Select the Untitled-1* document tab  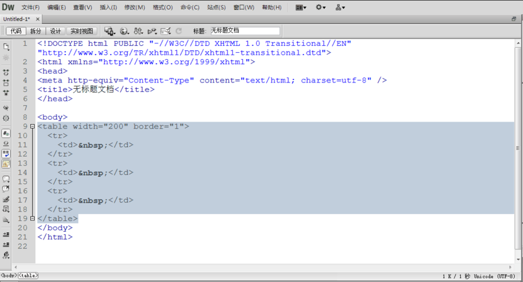point(16,19)
